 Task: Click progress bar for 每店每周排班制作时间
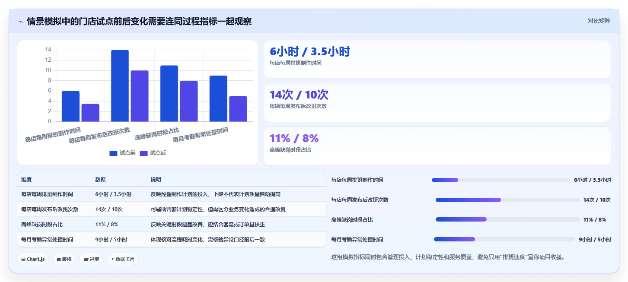point(501,180)
